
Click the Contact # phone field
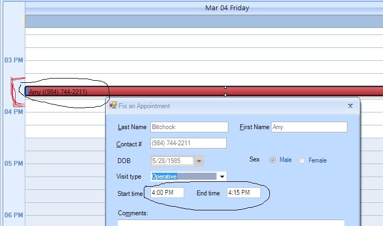click(x=189, y=143)
